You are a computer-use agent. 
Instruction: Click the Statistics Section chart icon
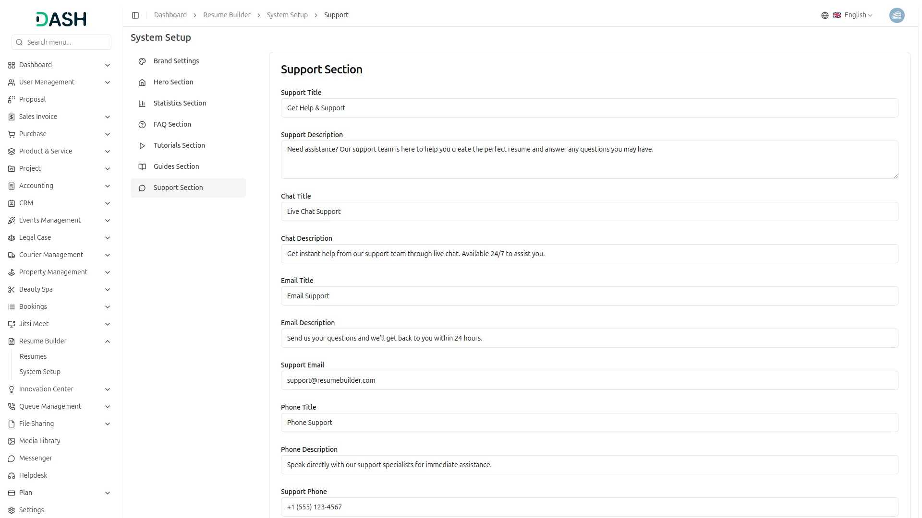pos(142,104)
